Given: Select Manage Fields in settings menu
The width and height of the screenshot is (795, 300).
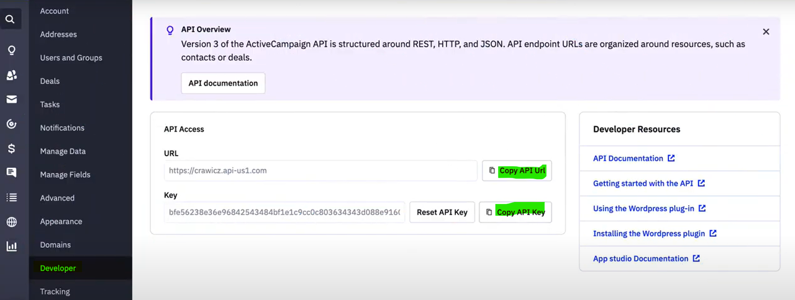Looking at the screenshot, I should [65, 175].
